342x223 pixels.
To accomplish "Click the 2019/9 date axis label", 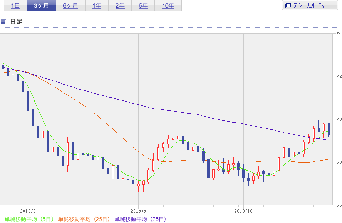I will (x=138, y=211).
